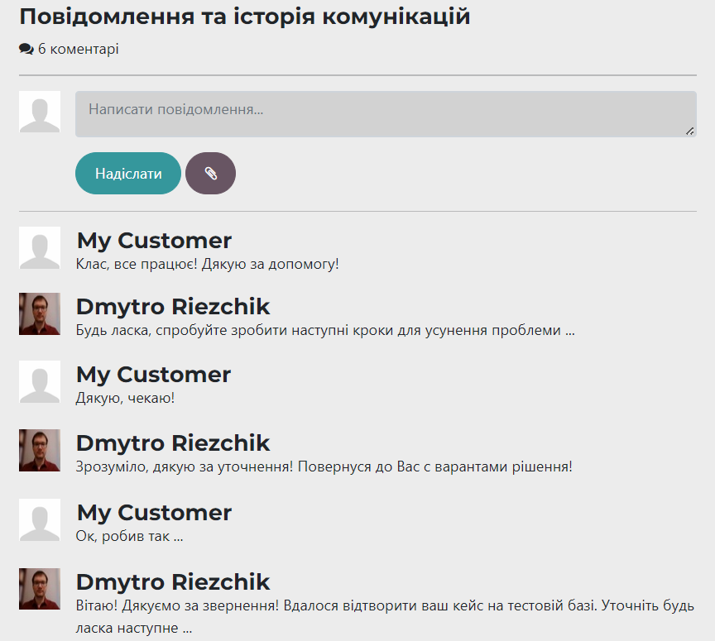Click the blank avatar beside the message input

40,112
